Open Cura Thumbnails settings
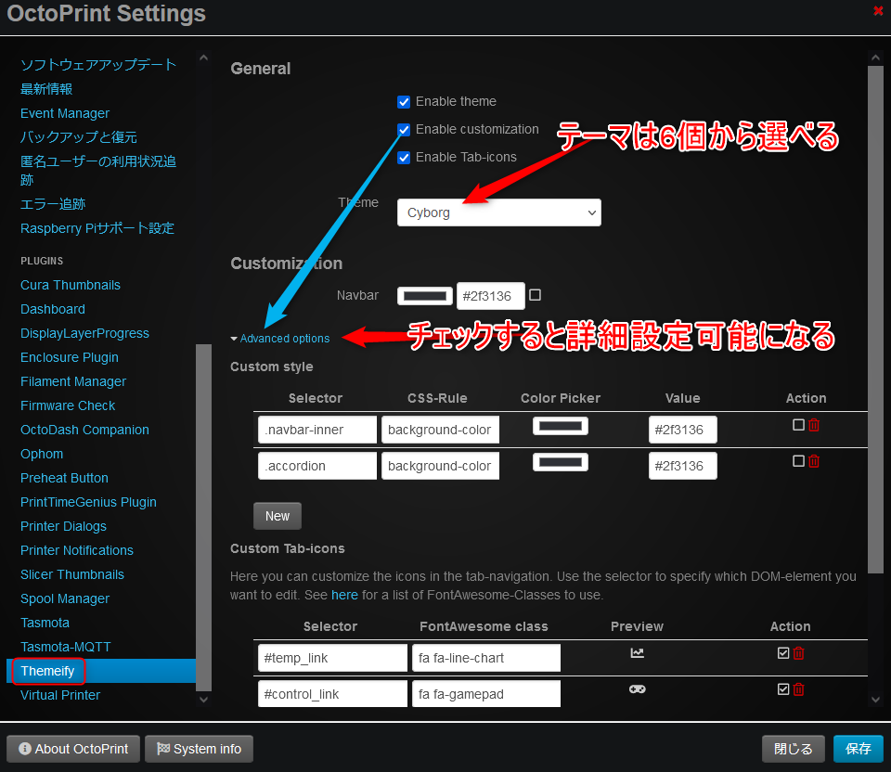Image resolution: width=891 pixels, height=772 pixels. pos(71,285)
